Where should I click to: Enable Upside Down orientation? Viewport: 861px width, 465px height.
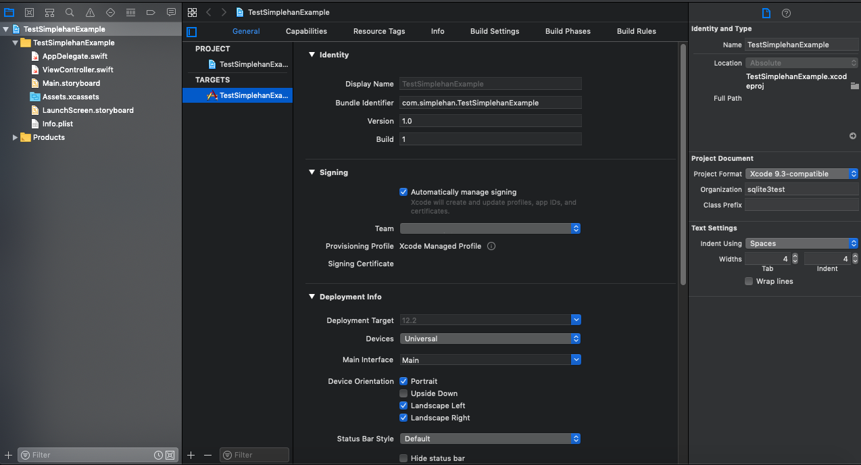click(x=403, y=393)
